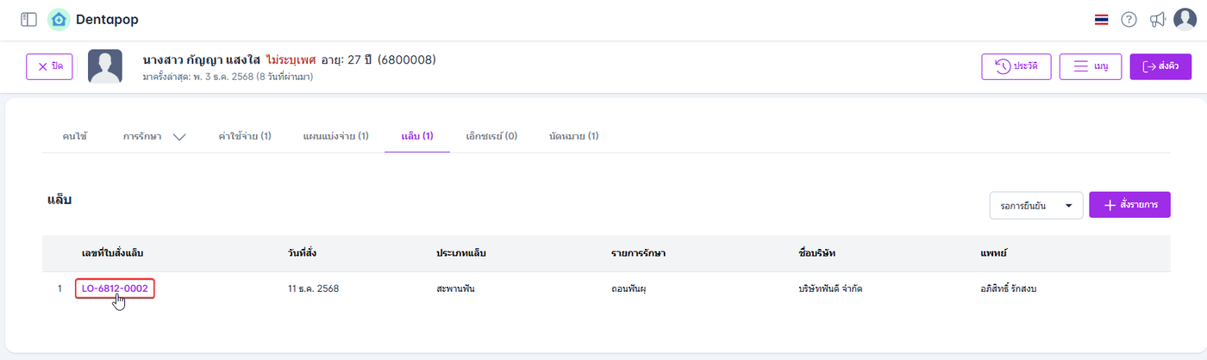Screen dimensions: 1207x360
Task: Click the ส่งคิว send queue button
Action: [x=1160, y=66]
